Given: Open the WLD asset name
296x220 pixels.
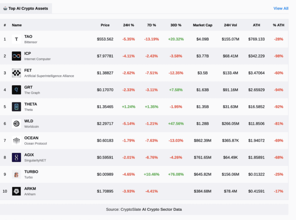Looking at the screenshot, I should 29,121.
